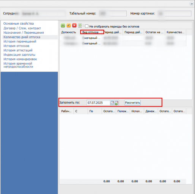Open История временной нетрудоспособности section
This screenshot has height=194, width=195.
point(18,65)
